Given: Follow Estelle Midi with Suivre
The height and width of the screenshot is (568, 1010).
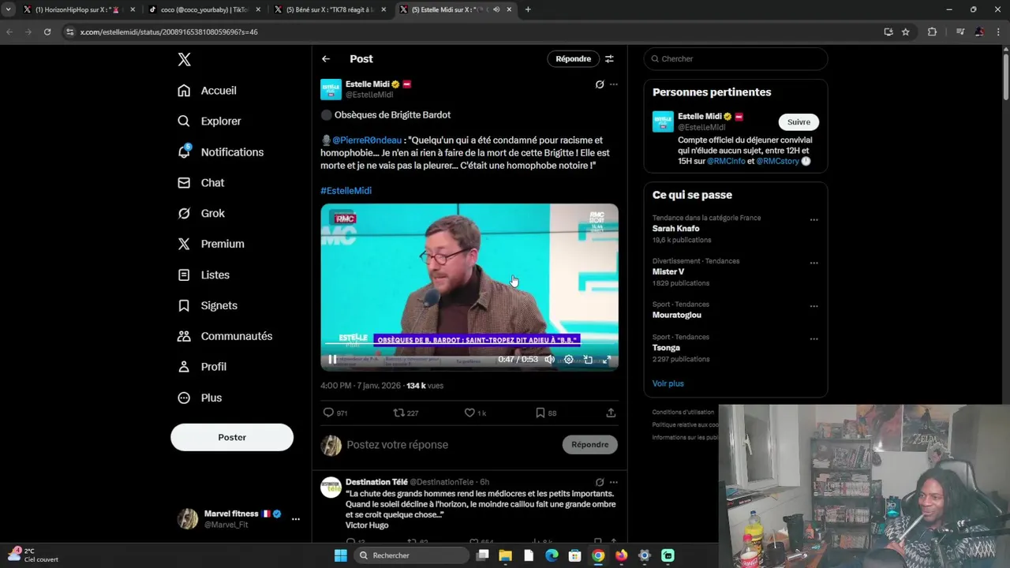Looking at the screenshot, I should 799,122.
